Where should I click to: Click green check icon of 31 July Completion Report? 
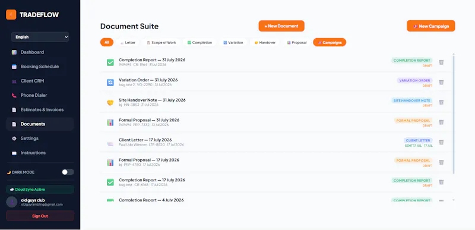[110, 62]
